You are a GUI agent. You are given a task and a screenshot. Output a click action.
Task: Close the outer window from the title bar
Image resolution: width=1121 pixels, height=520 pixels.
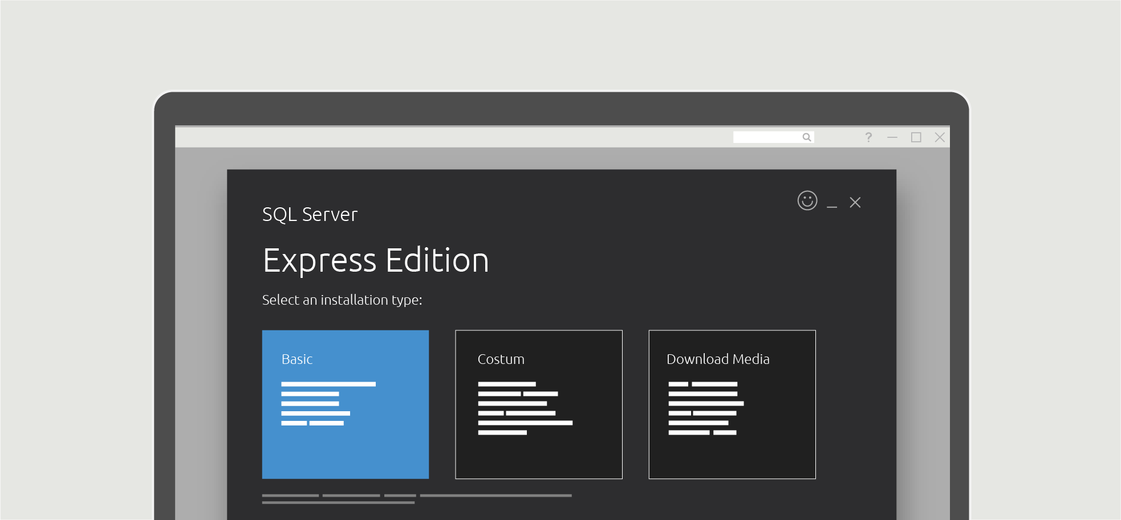coord(940,137)
